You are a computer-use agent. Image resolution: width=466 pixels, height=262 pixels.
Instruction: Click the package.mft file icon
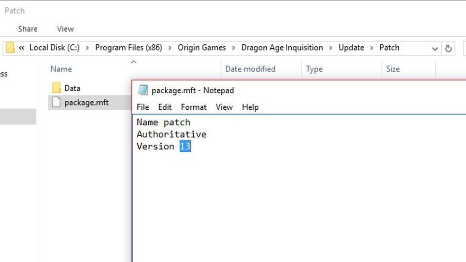click(56, 102)
